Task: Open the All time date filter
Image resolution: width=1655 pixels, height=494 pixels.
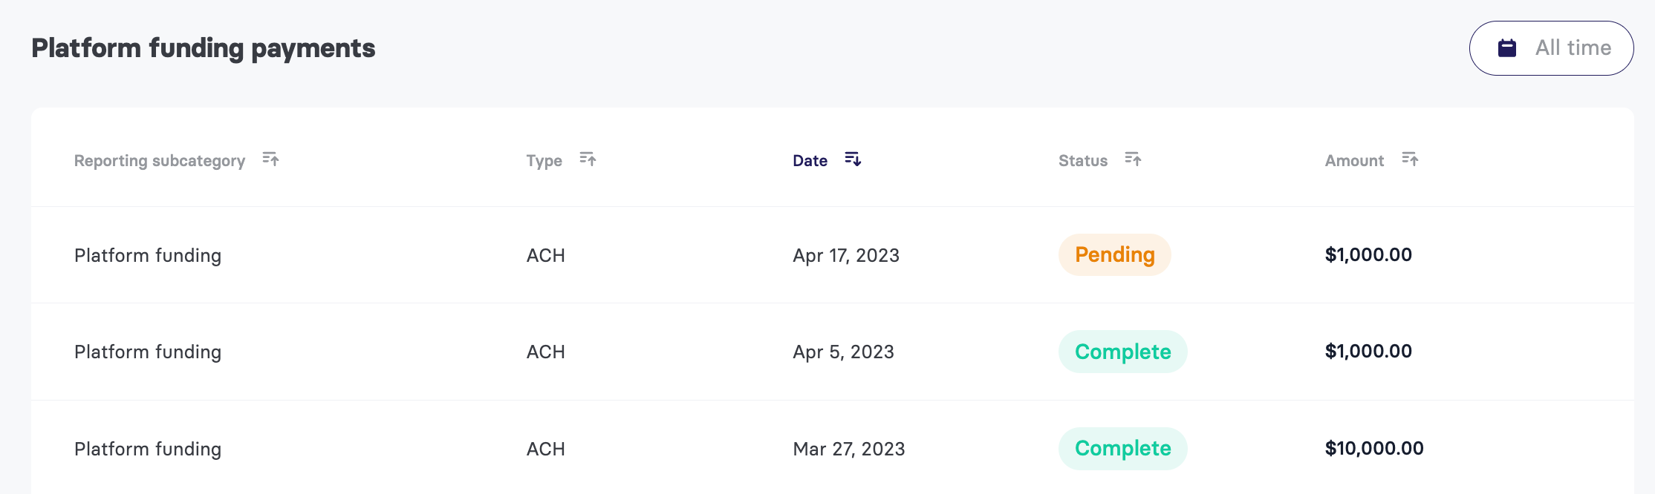Action: (1551, 48)
